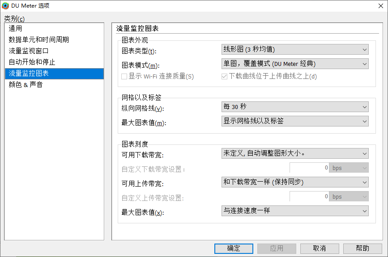
Task: Click the 自定义下载带宽设置 number field
Action: pos(309,168)
